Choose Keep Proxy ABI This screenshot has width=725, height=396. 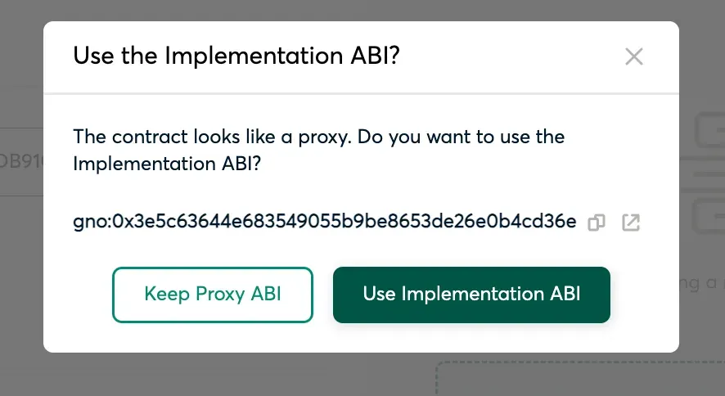click(213, 295)
